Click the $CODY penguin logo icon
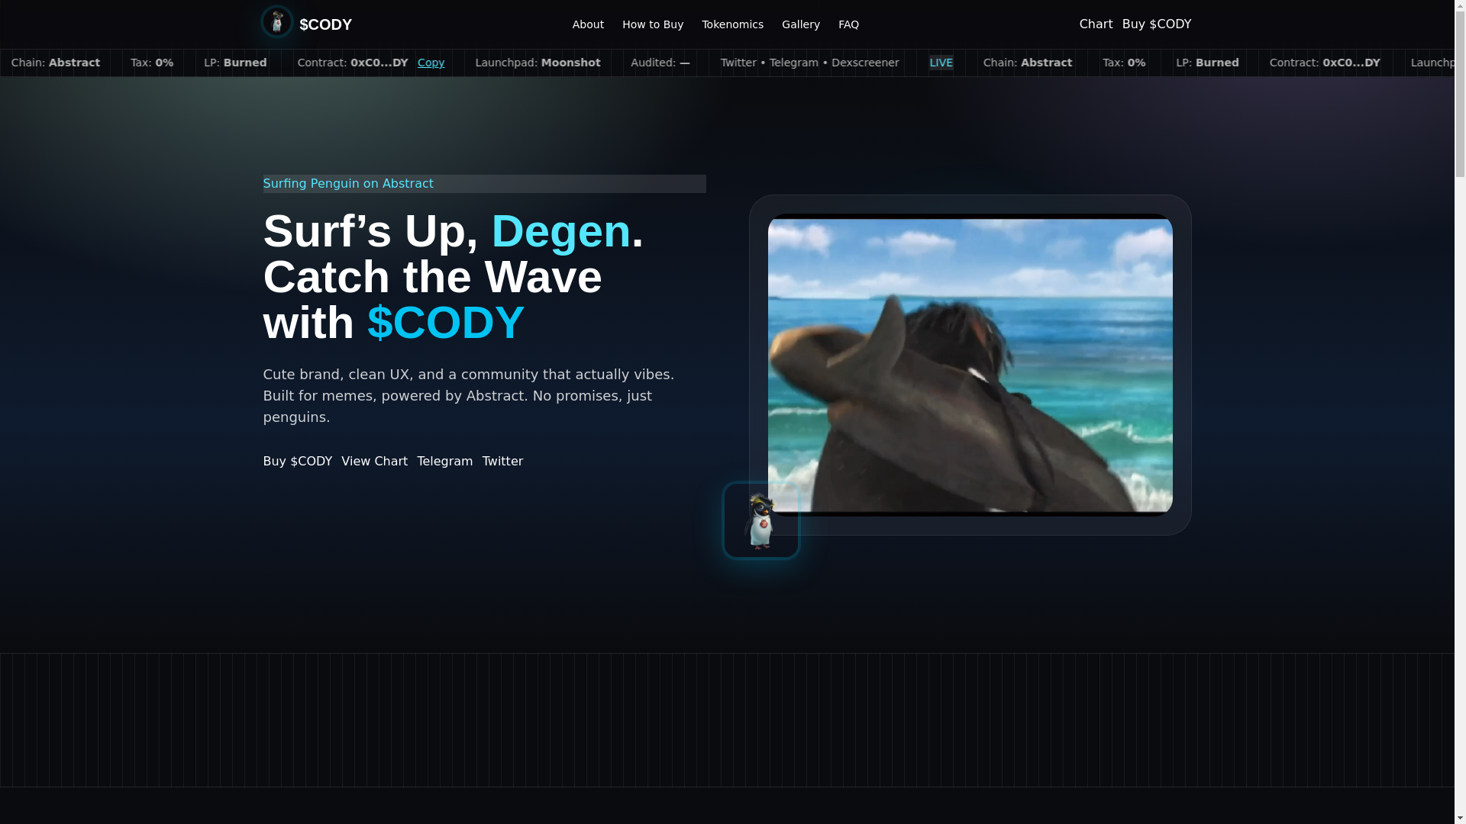This screenshot has width=1466, height=824. pos(276,21)
